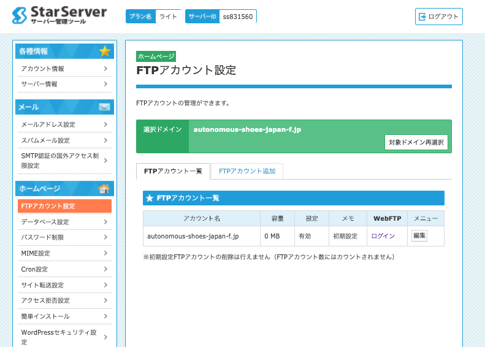The height and width of the screenshot is (347, 485).
Task: Open 簡単インストール menu item
Action: coord(45,316)
